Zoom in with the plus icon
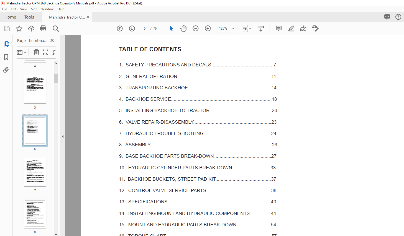 (208, 28)
